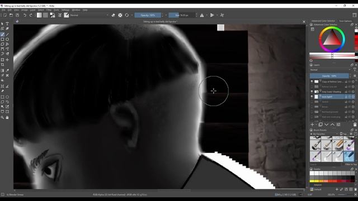Open the Layers panel blend mode dropdown
Screen dimensions: 358x201
[x=331, y=70]
